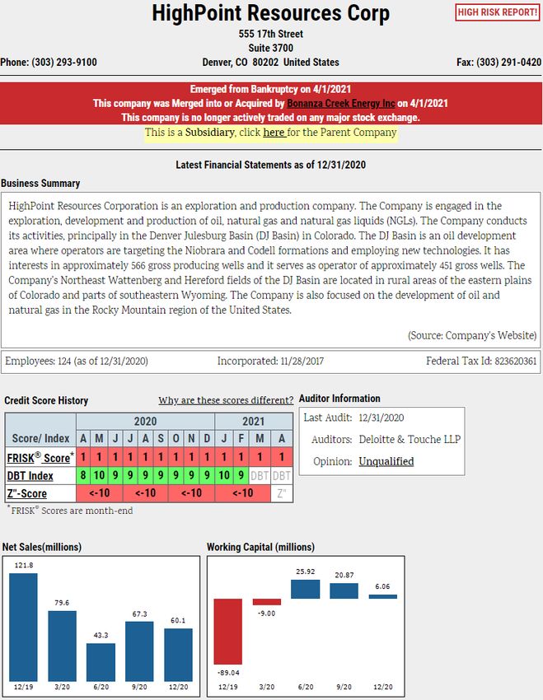
Task: Click the 9/20 Net Sales bar (67.3)
Action: (x=139, y=651)
